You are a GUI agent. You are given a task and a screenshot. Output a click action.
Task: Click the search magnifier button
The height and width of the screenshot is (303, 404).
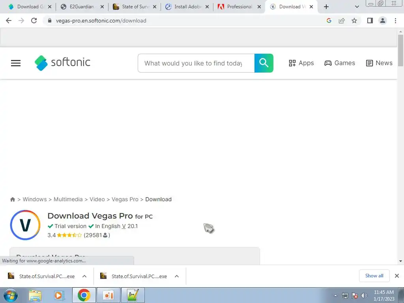264,63
